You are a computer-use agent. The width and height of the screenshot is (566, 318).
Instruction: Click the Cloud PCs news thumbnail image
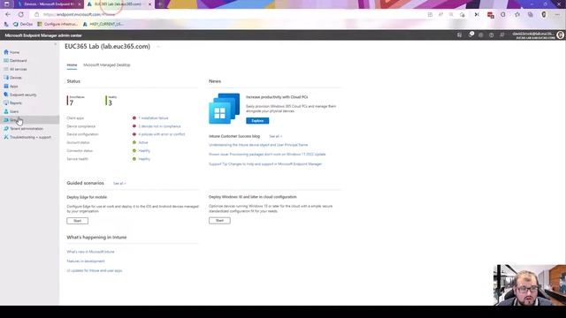pyautogui.click(x=224, y=109)
